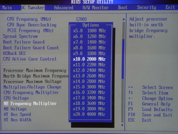Switch to the Advanced tab
The image size is (178, 134).
64,8
